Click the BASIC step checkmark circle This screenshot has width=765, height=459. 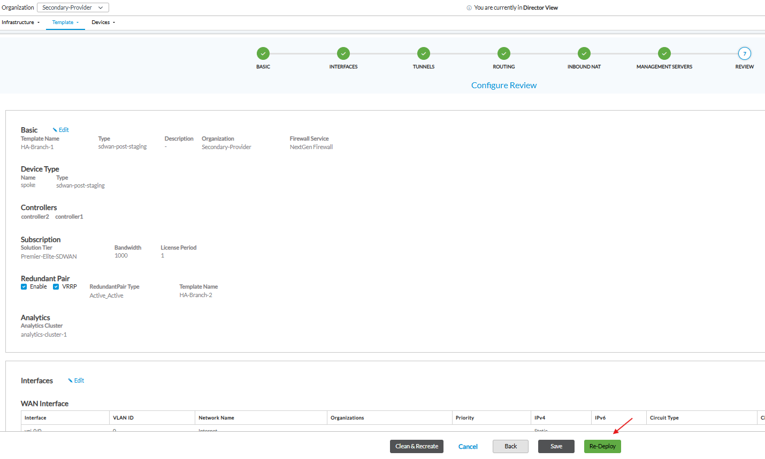point(263,53)
